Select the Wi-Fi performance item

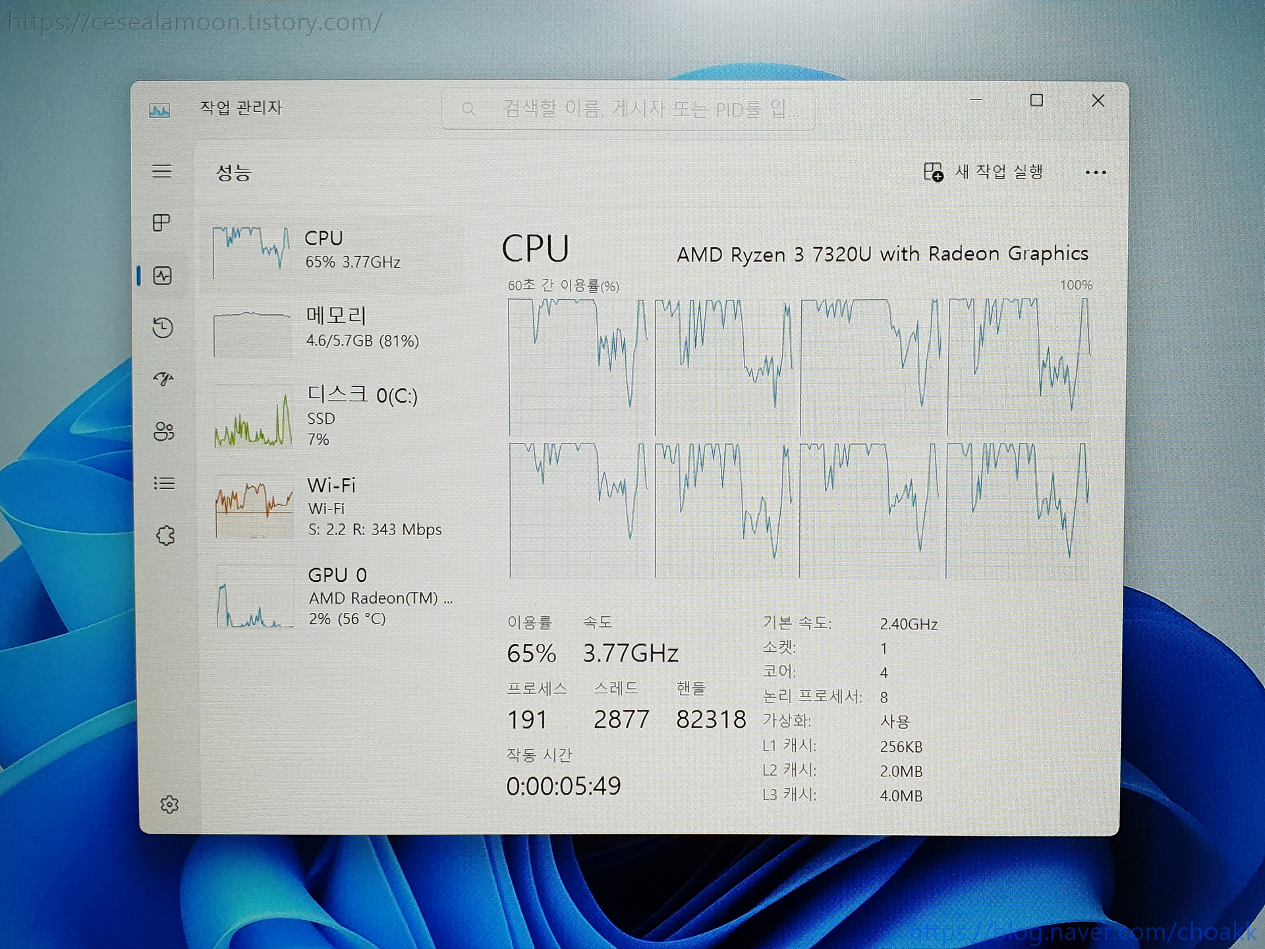333,506
